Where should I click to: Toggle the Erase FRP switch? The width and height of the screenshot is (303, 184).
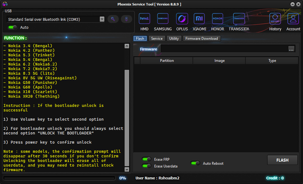pos(147,159)
